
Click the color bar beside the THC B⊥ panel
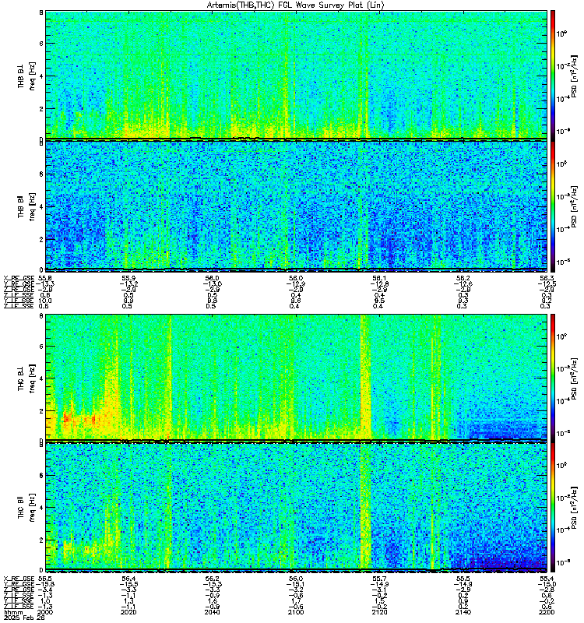coord(552,377)
